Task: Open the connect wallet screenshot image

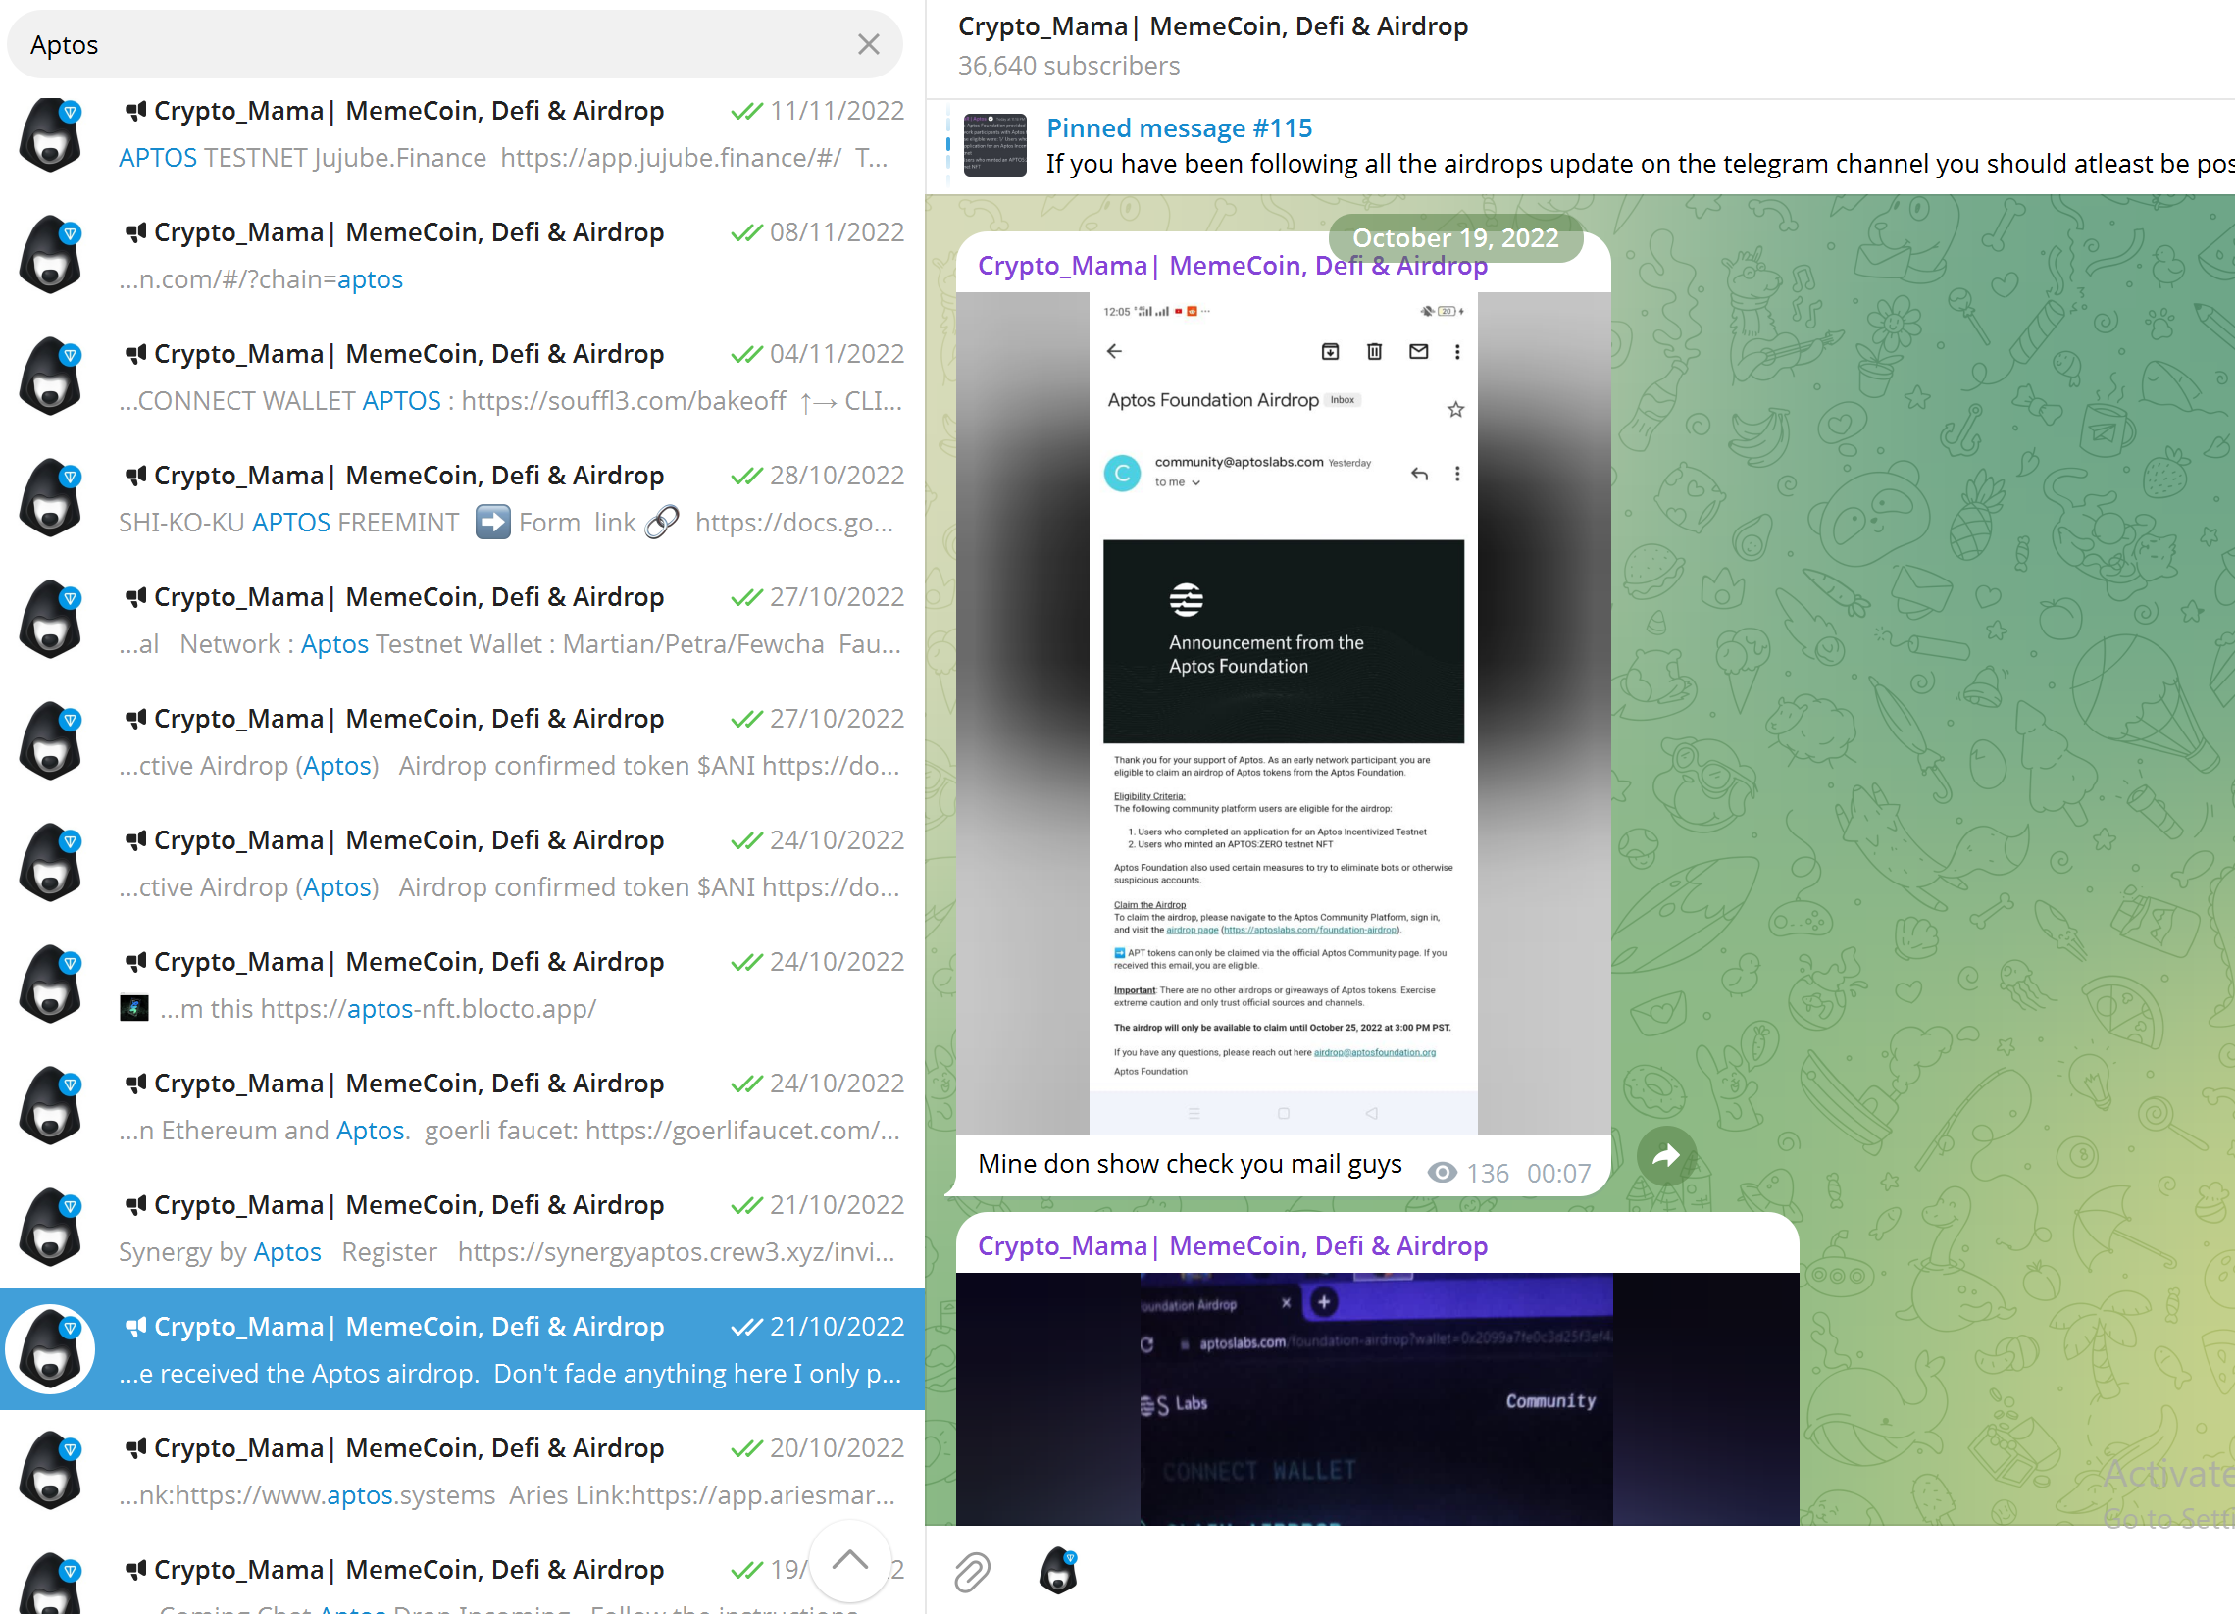Action: [1376, 1398]
